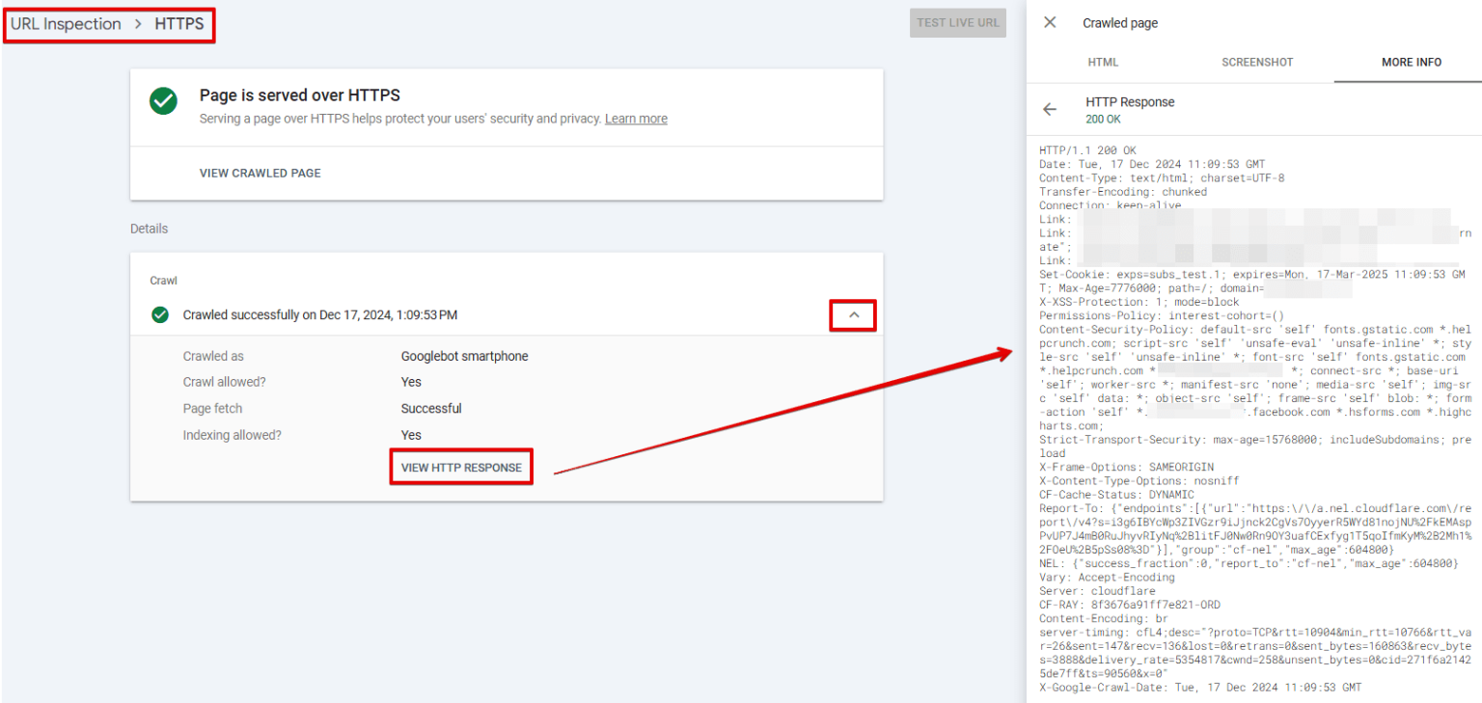Open the Learn more link
Image resolution: width=1482 pixels, height=703 pixels.
pyautogui.click(x=635, y=118)
